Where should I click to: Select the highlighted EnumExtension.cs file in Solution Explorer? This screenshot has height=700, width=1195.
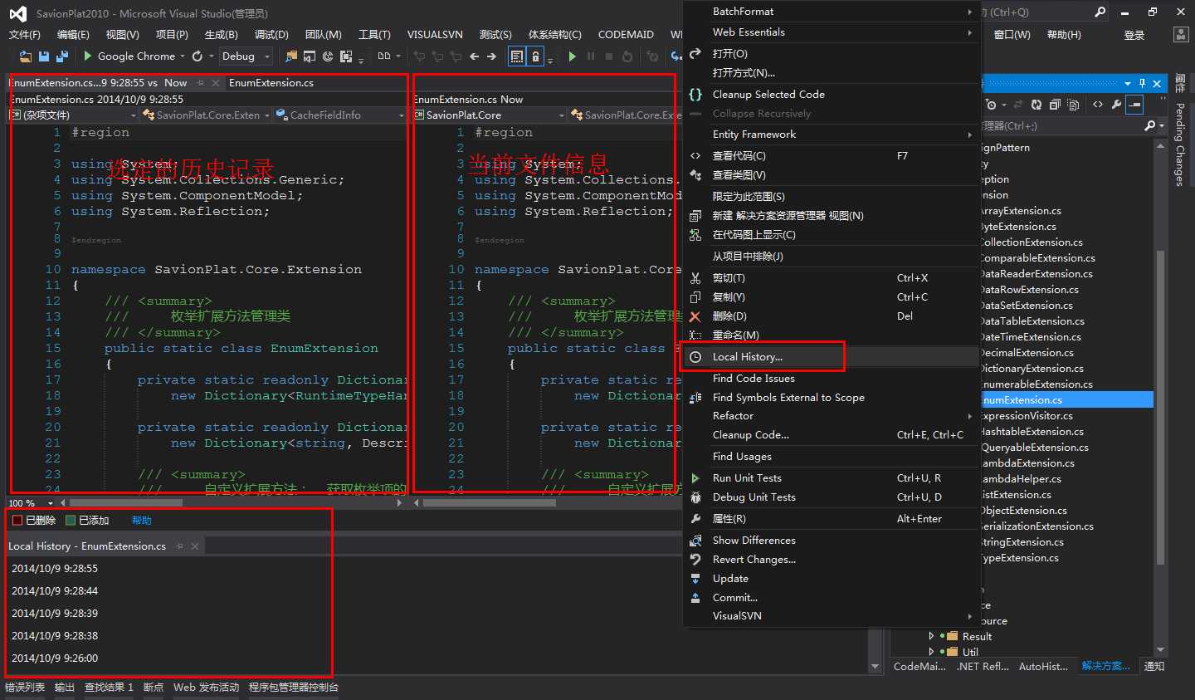(1066, 400)
